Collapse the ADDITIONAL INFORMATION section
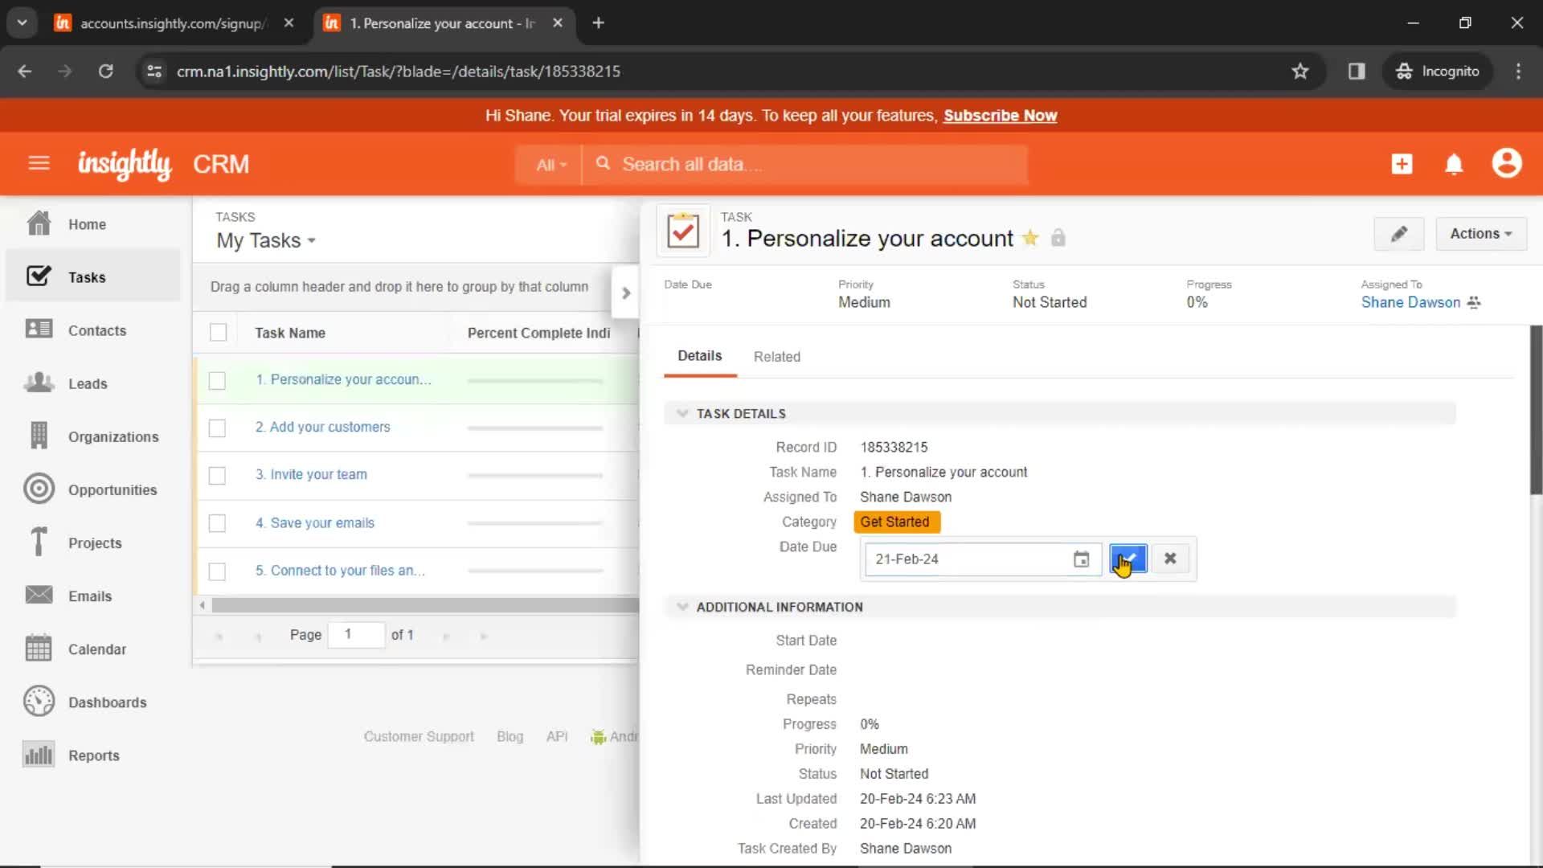 (x=682, y=607)
